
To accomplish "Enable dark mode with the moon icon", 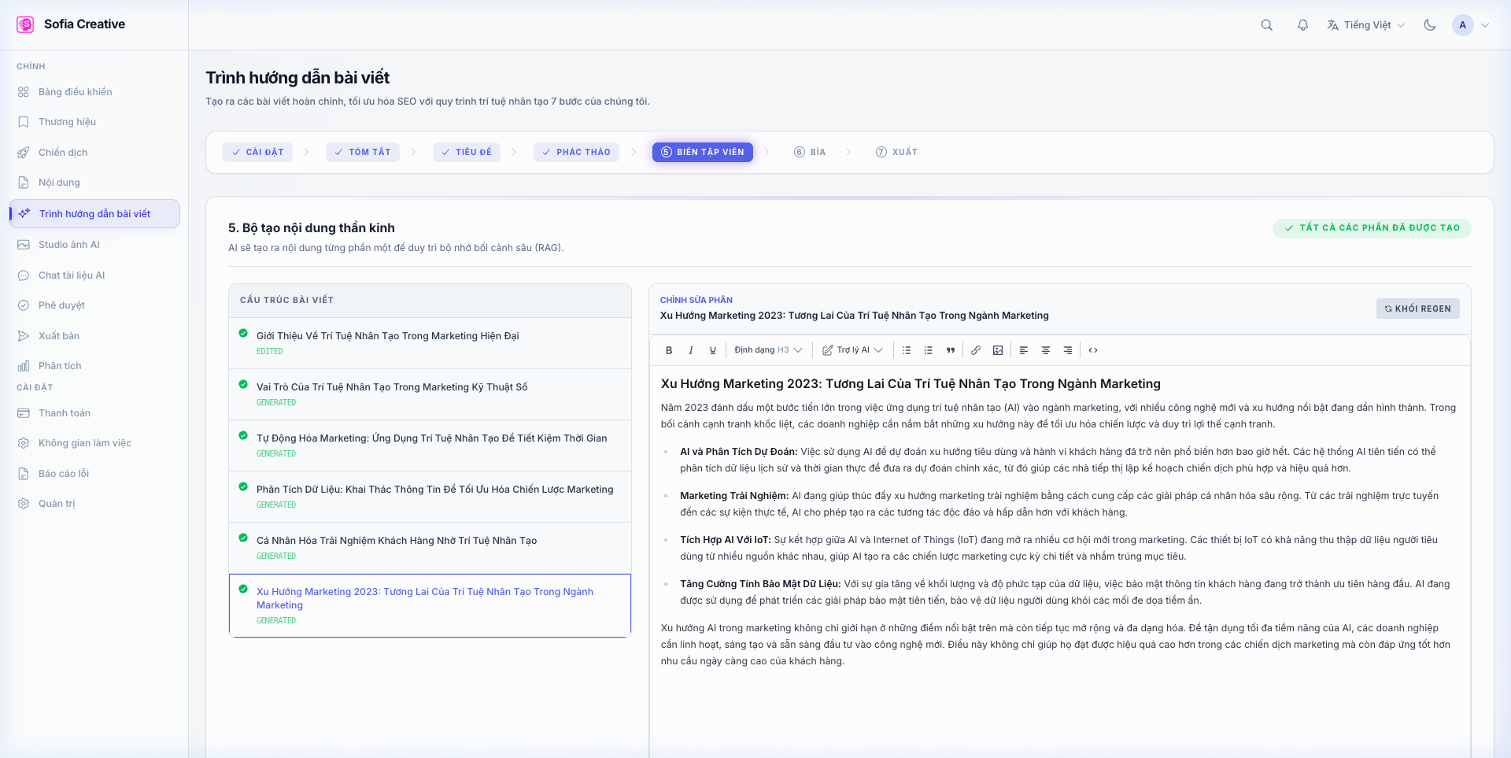I will (1431, 24).
